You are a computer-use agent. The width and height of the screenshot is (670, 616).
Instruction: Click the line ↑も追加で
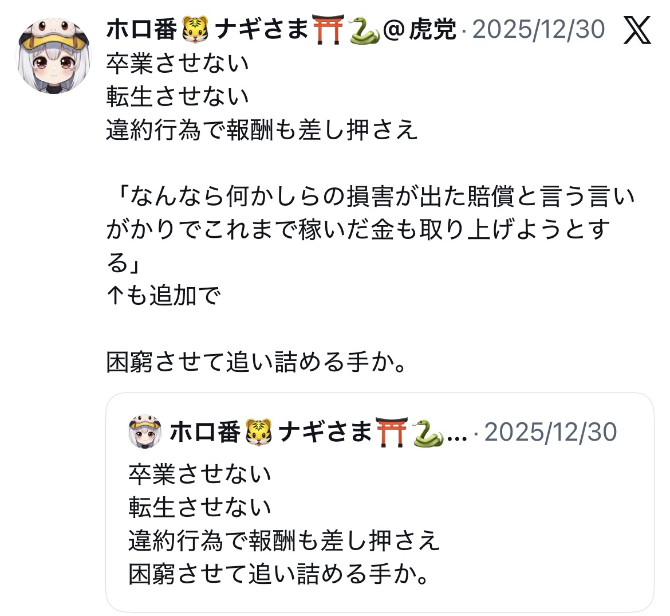click(163, 296)
